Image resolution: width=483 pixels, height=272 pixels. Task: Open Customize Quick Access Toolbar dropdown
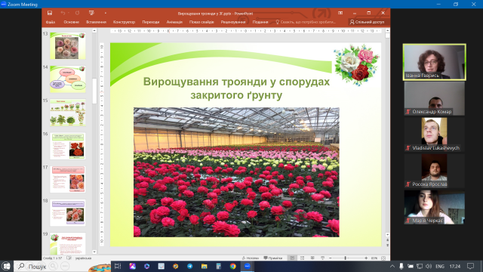pyautogui.click(x=106, y=13)
